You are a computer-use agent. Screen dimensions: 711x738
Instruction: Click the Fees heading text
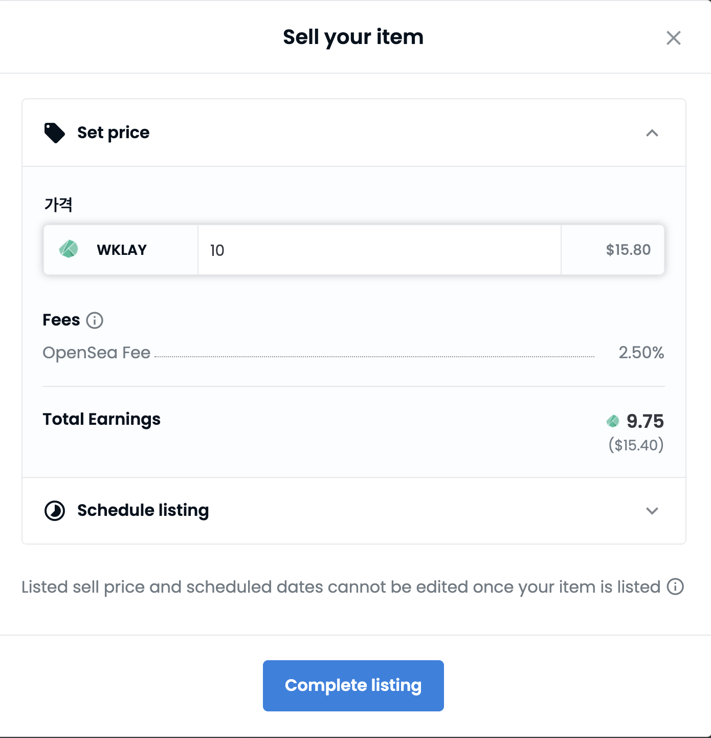click(x=61, y=320)
